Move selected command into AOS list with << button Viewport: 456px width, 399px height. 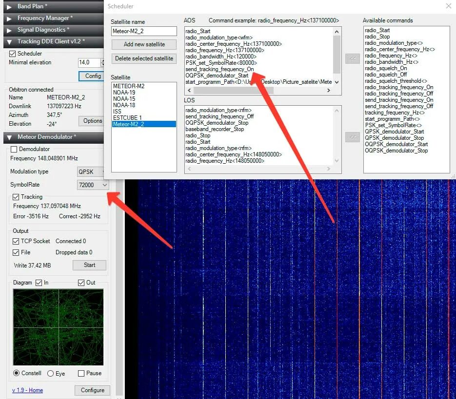[353, 58]
